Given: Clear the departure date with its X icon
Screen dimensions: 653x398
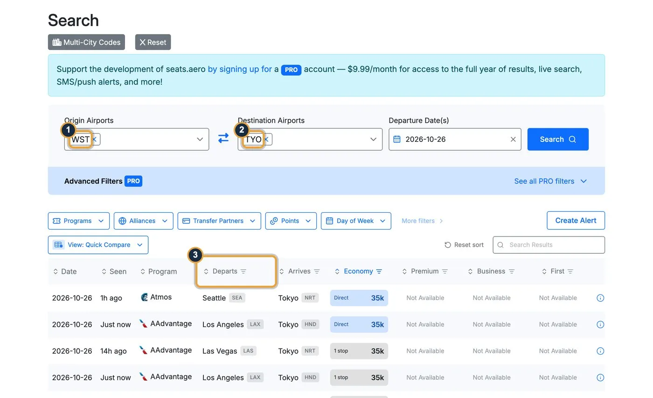Looking at the screenshot, I should click(x=513, y=139).
